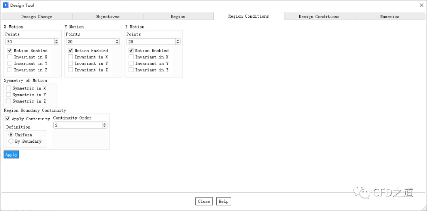Enable Symmetric in Y checkbox
This screenshot has width=427, height=211.
point(8,95)
